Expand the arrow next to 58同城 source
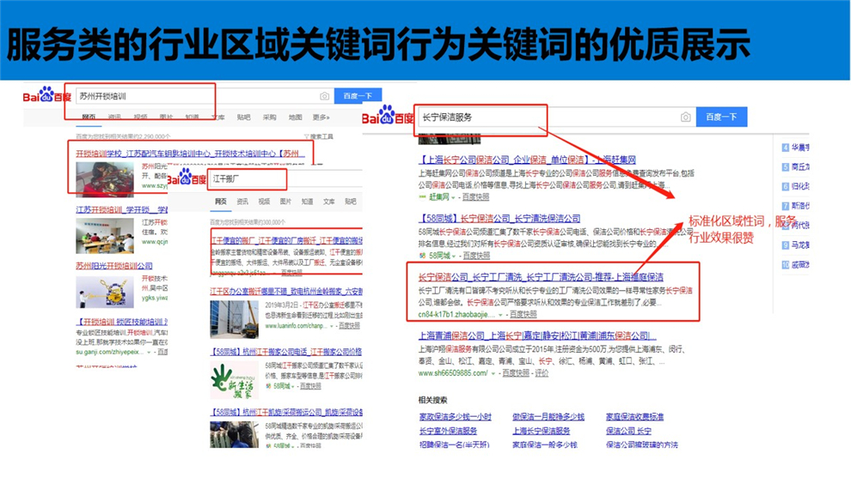 [x=456, y=256]
